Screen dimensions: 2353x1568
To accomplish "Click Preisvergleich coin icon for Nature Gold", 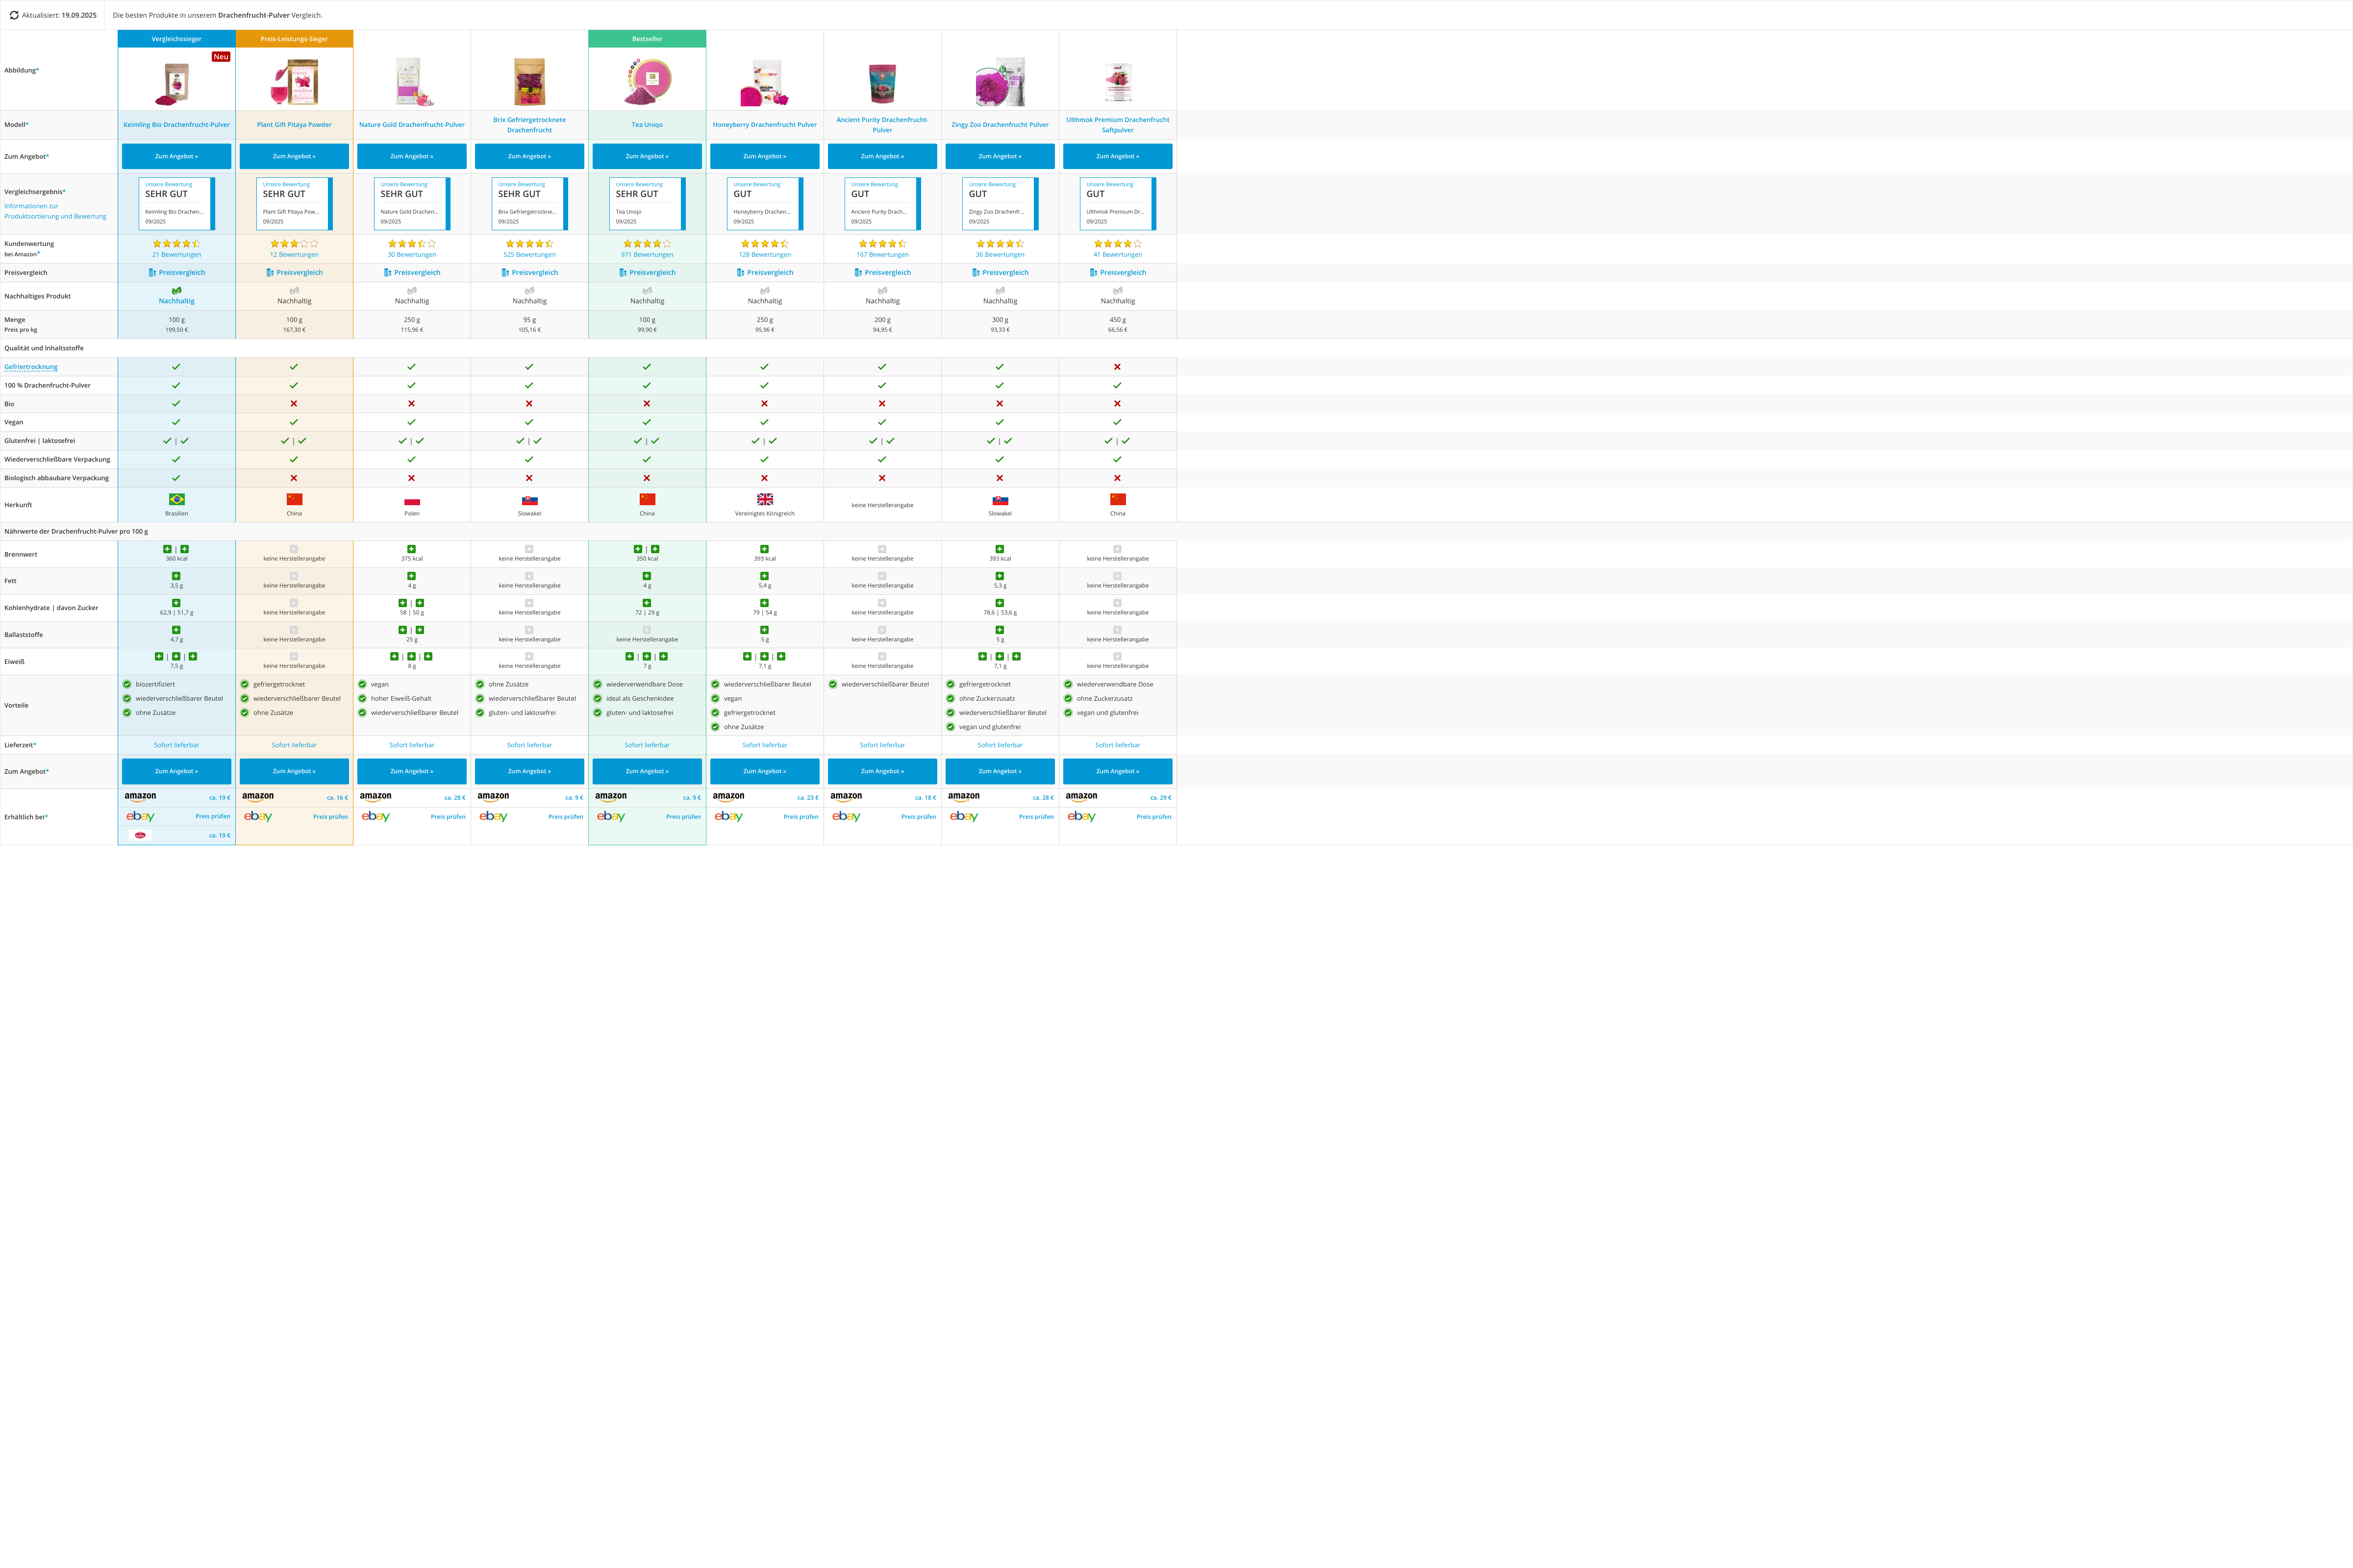I will pos(387,272).
